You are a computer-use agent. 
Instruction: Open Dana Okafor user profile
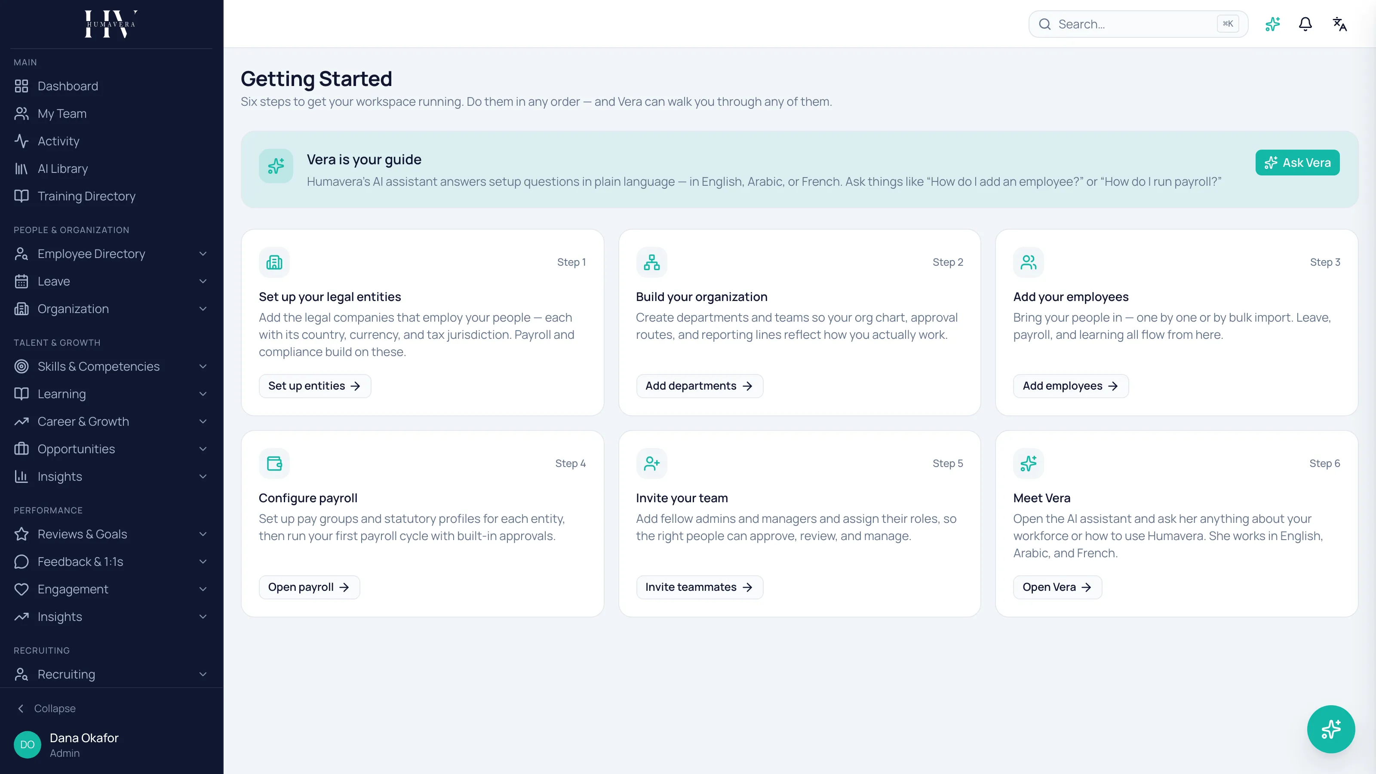pyautogui.click(x=111, y=745)
